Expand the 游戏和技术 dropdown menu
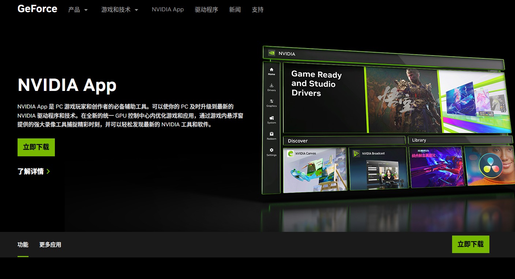 120,10
